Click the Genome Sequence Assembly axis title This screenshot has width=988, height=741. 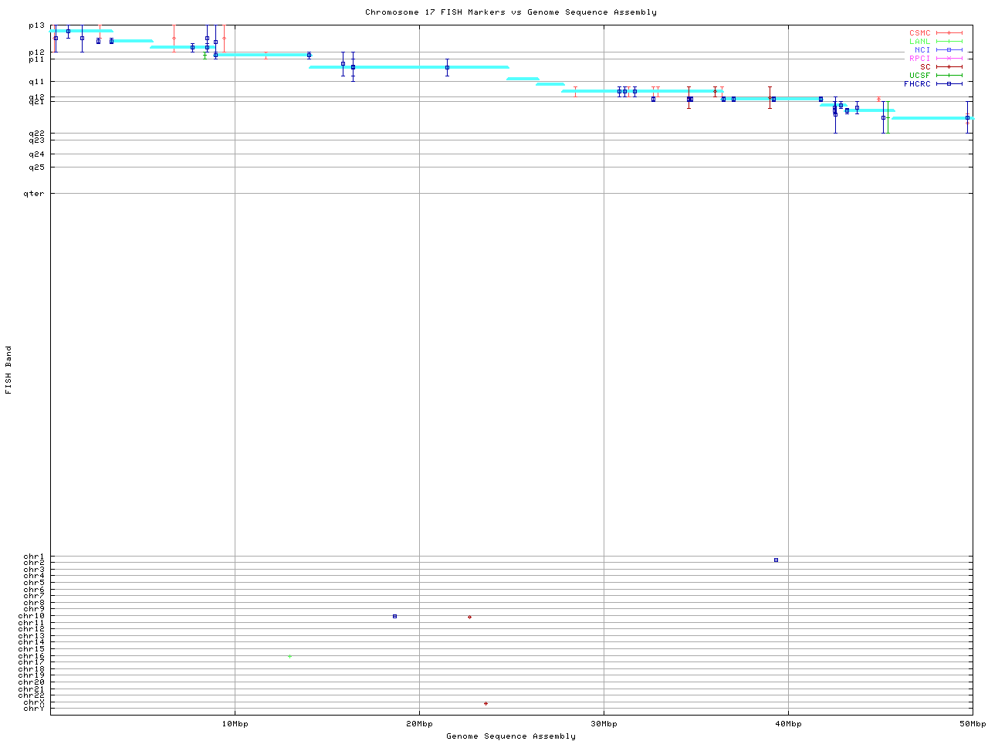(510, 736)
